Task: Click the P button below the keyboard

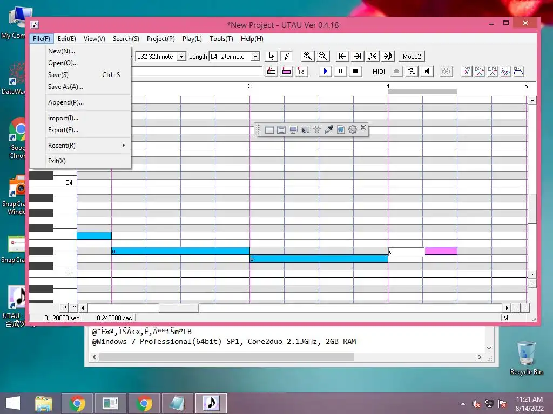Action: (64, 308)
